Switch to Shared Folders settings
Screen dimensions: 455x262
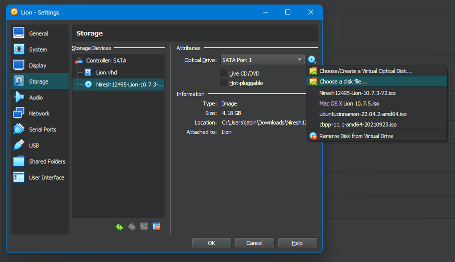(x=47, y=161)
